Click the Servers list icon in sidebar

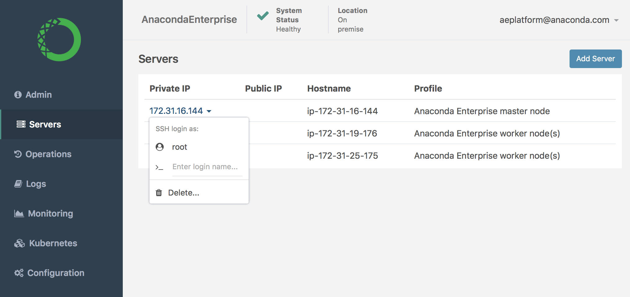(21, 124)
